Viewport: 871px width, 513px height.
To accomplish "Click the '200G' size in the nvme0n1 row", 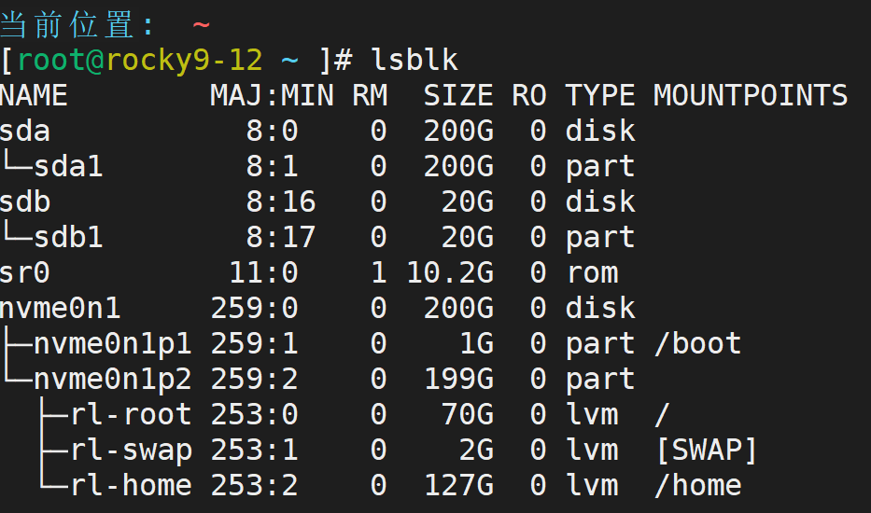I will tap(458, 308).
